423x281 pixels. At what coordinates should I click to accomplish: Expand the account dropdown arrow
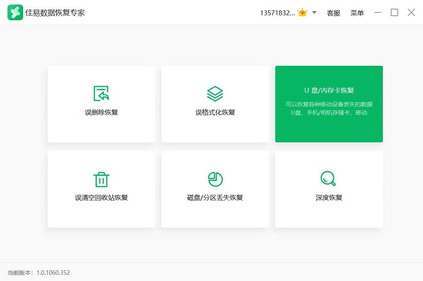point(314,13)
